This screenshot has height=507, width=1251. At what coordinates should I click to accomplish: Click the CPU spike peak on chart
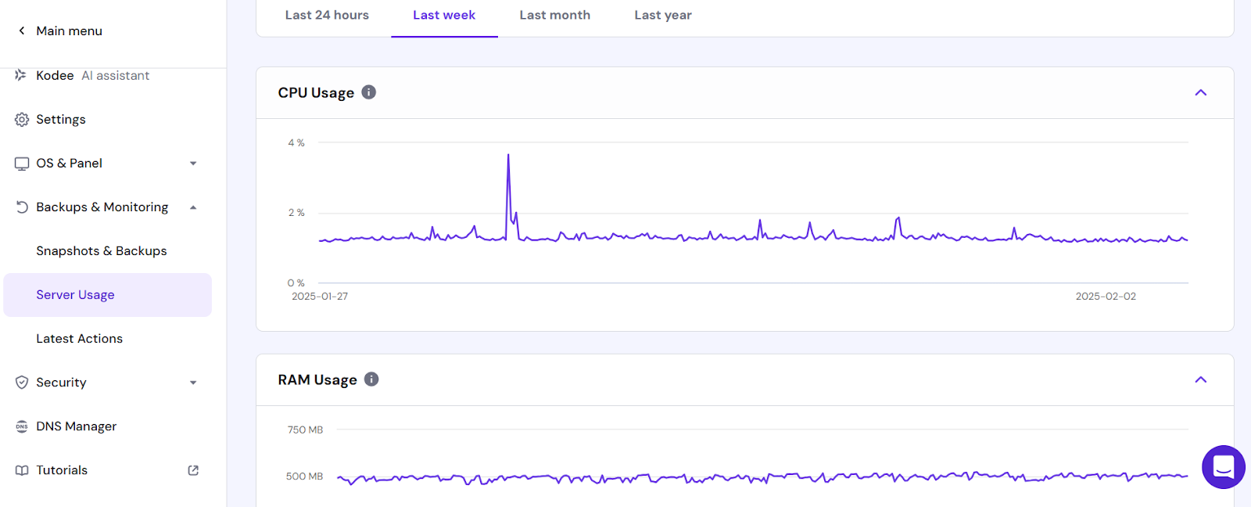[x=508, y=155]
